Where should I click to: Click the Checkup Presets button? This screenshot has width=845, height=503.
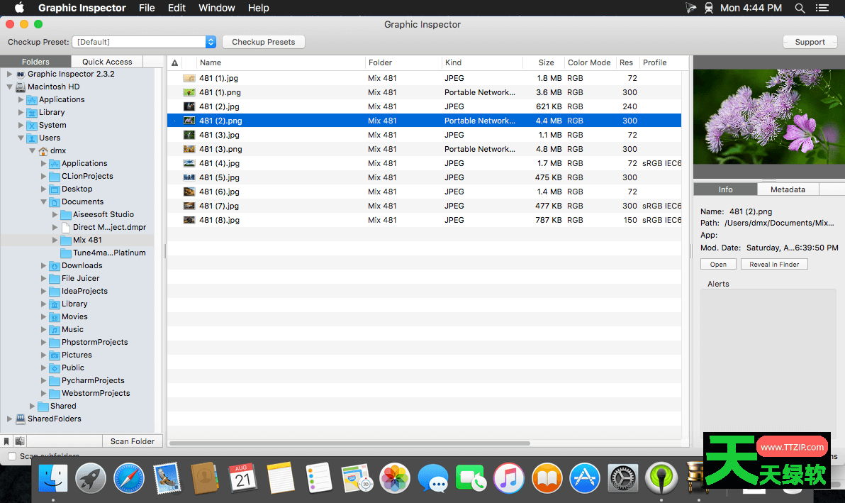(x=264, y=42)
